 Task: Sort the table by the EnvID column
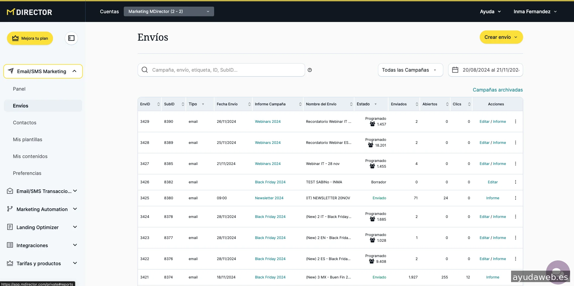pyautogui.click(x=158, y=104)
